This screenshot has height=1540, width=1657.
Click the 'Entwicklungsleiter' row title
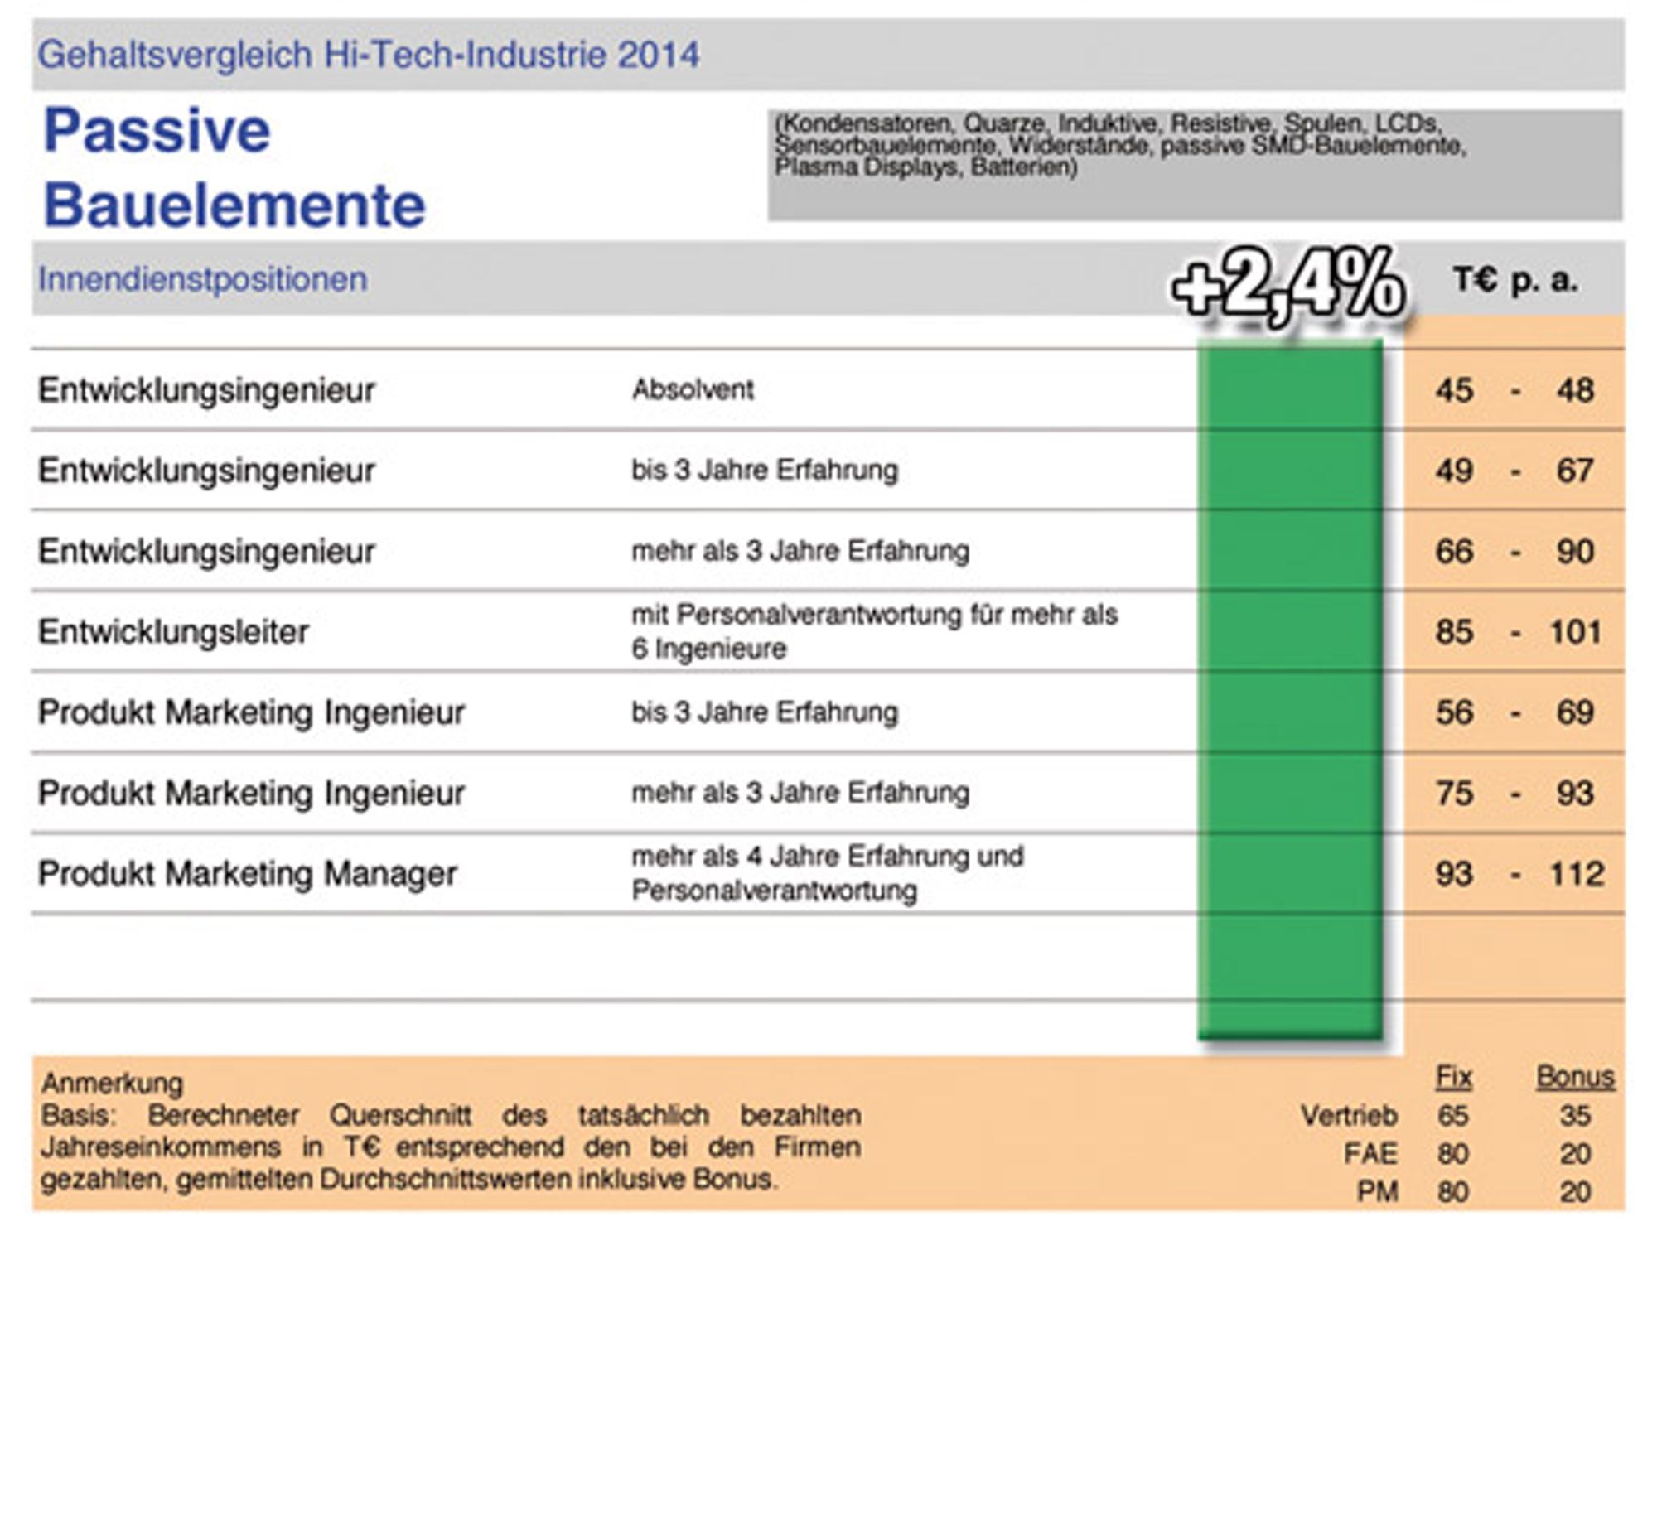(x=173, y=633)
